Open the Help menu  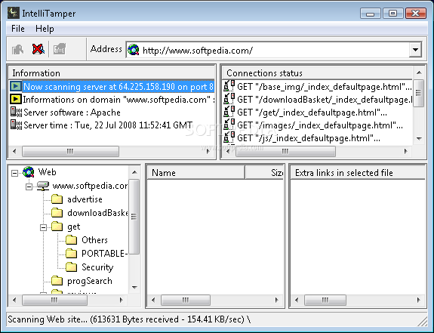point(45,29)
